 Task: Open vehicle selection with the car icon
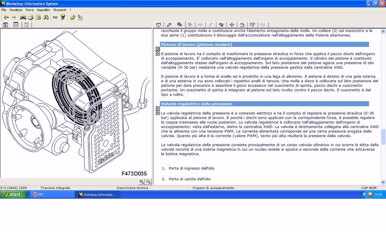pyautogui.click(x=23, y=17)
